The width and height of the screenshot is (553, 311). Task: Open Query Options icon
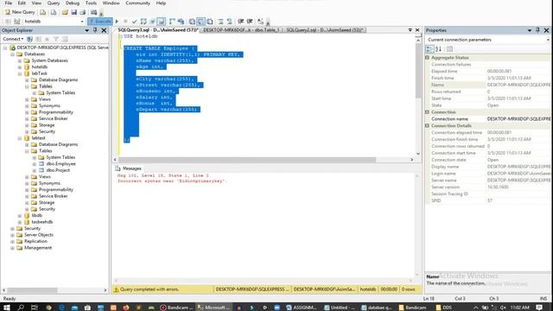click(152, 22)
